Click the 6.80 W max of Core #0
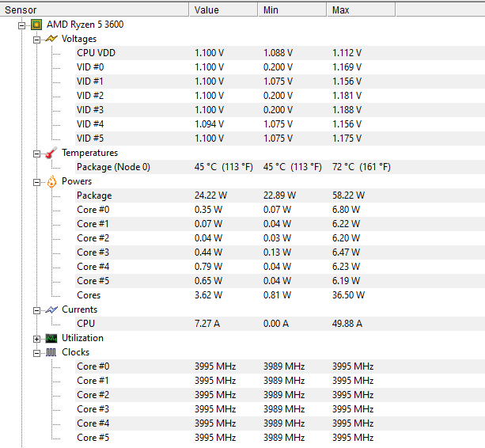The width and height of the screenshot is (485, 448). [346, 210]
